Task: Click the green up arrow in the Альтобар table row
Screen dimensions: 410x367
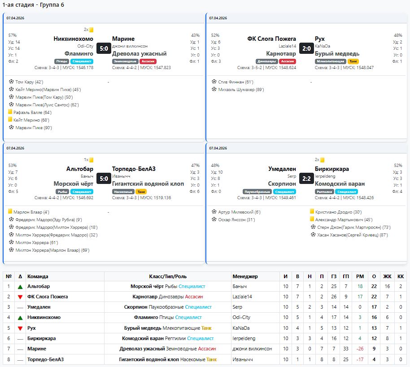Action: (20, 286)
